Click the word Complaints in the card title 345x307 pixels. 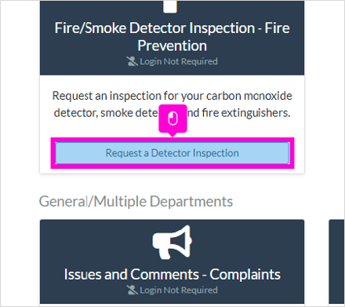coord(245,275)
